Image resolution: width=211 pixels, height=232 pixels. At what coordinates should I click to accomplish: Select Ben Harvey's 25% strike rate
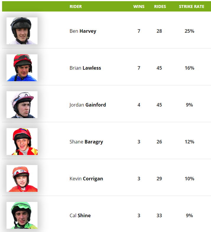[x=189, y=31]
